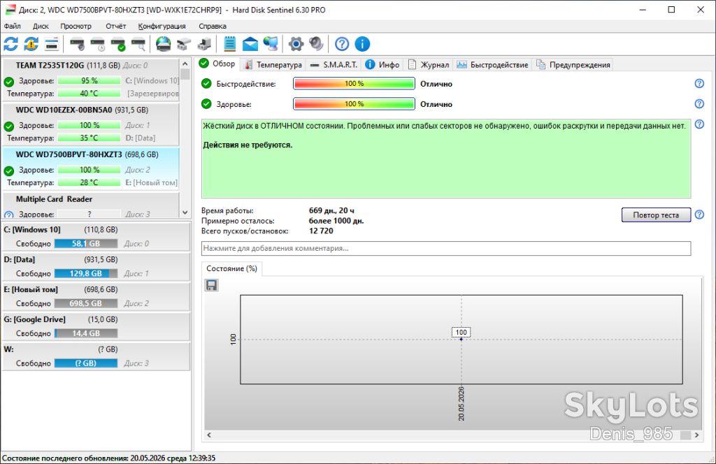Click the comment input field
Viewport: 716px width, 464px height.
point(445,248)
